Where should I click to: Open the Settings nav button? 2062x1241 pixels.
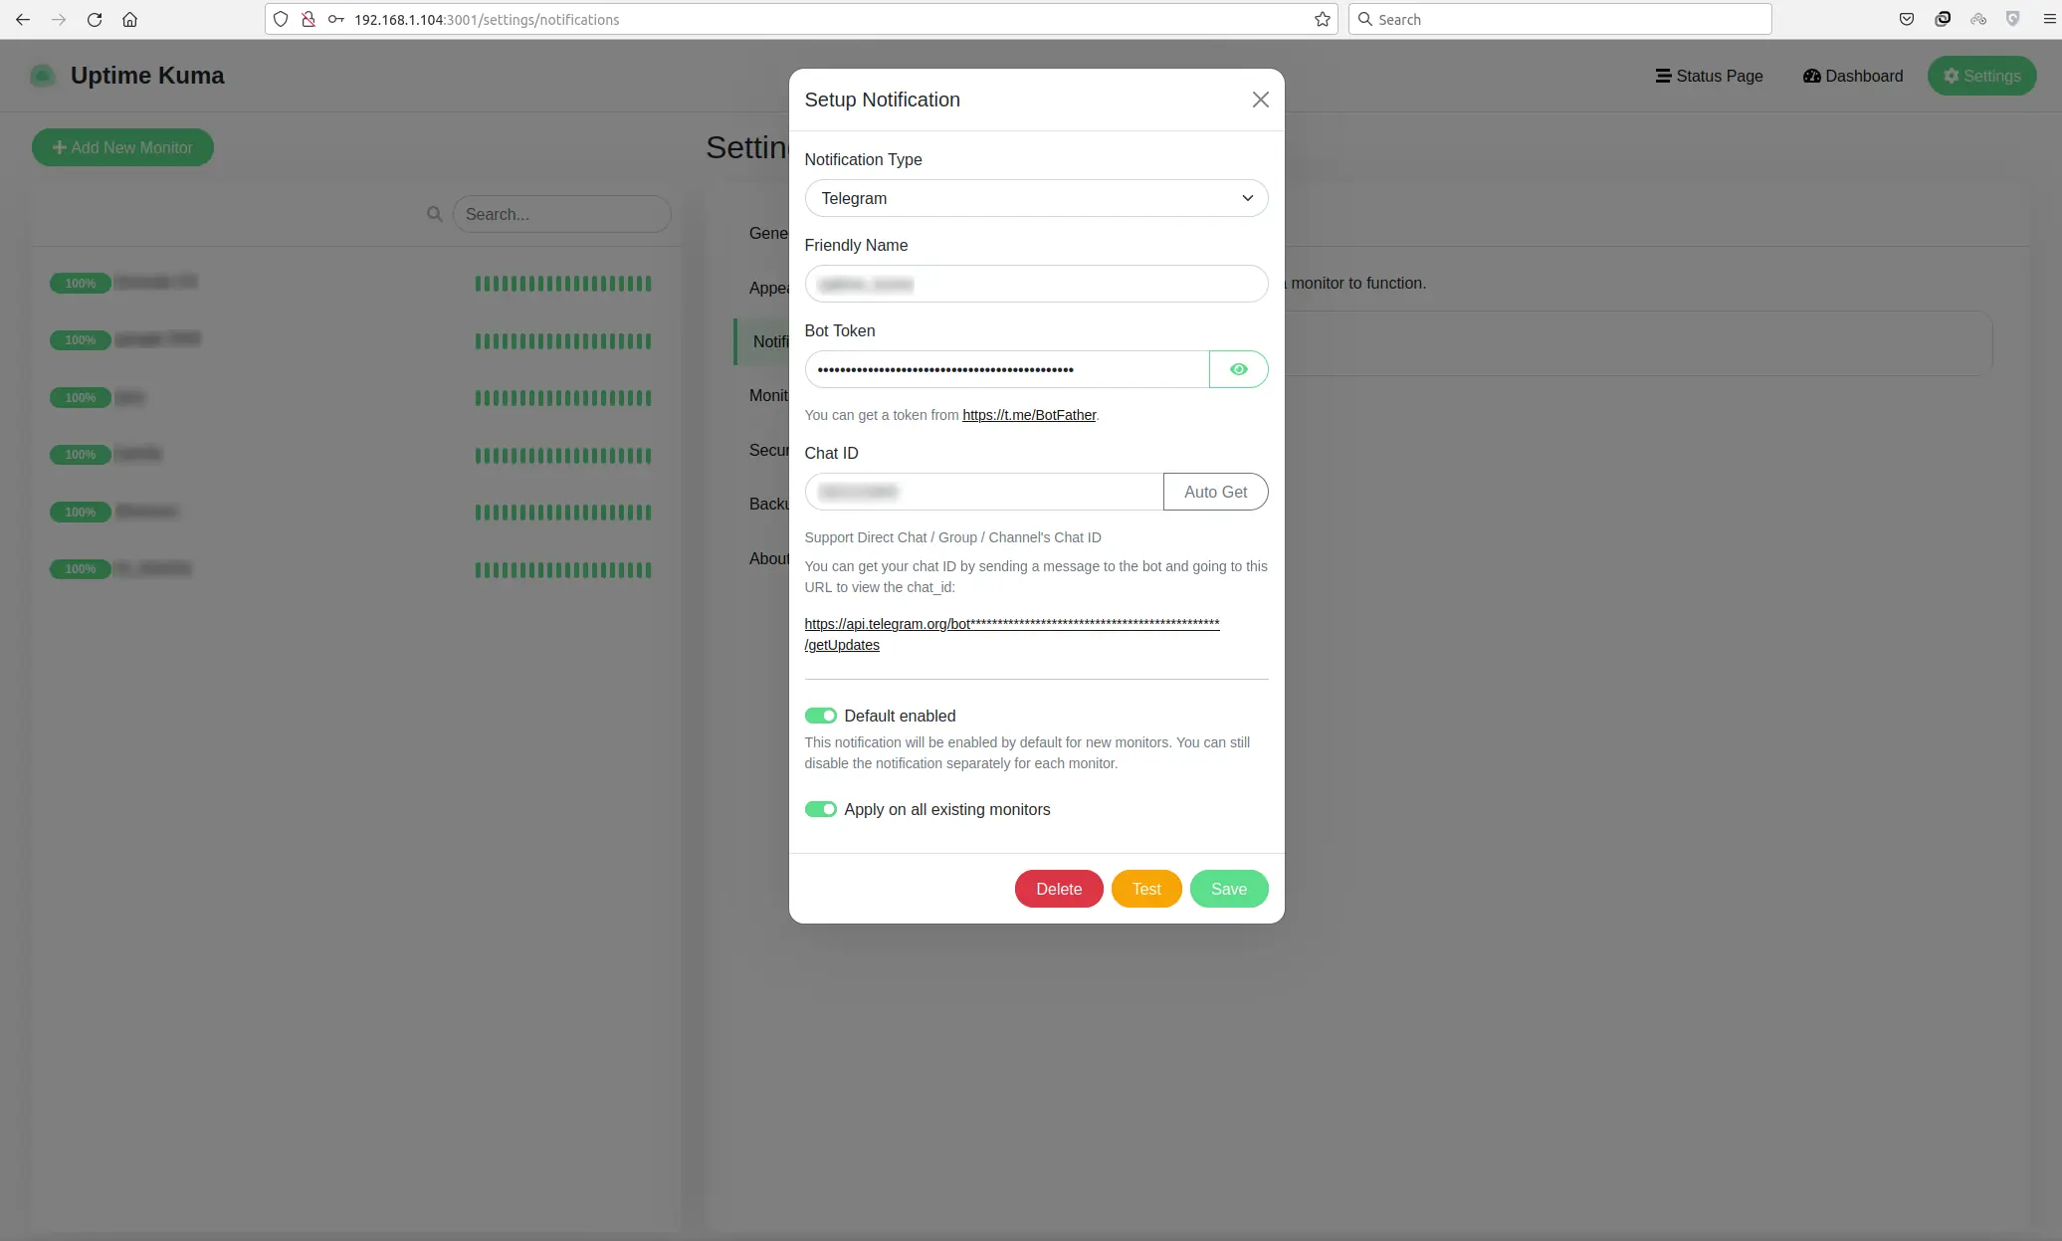pos(1981,76)
